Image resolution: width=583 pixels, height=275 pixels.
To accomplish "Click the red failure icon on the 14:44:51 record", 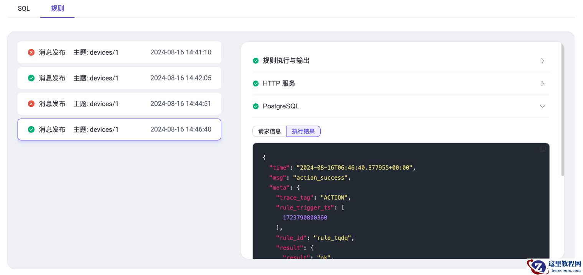I will 31,104.
